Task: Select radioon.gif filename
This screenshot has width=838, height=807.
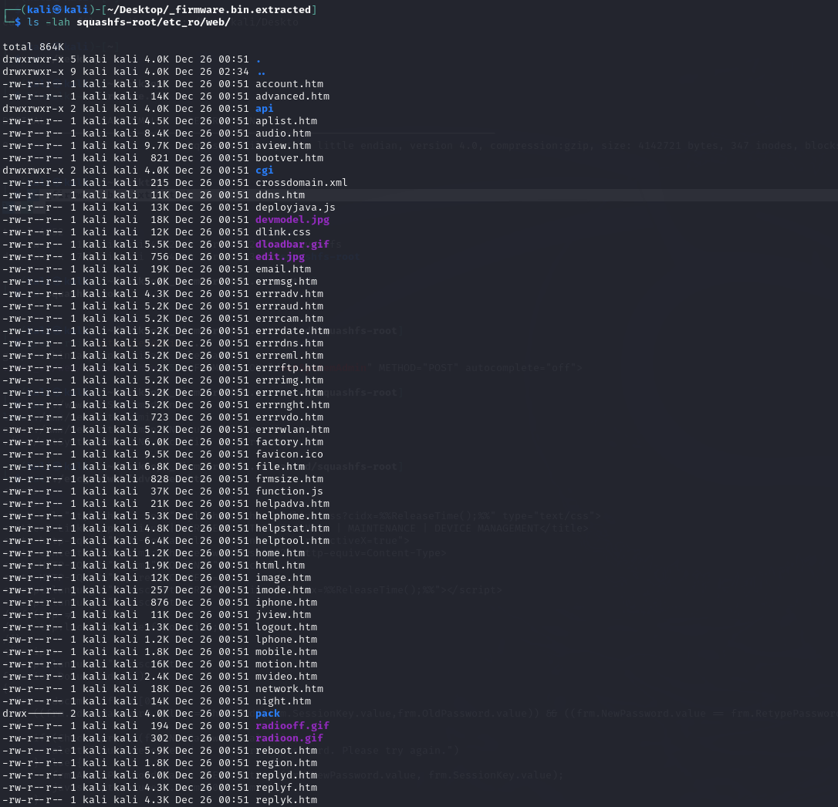Action: click(289, 738)
